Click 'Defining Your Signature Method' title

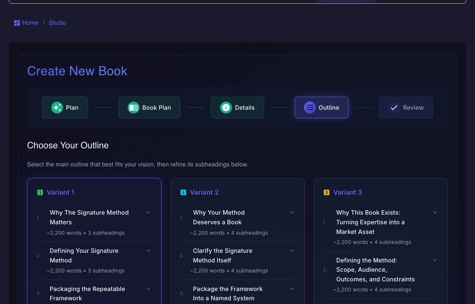click(x=84, y=255)
